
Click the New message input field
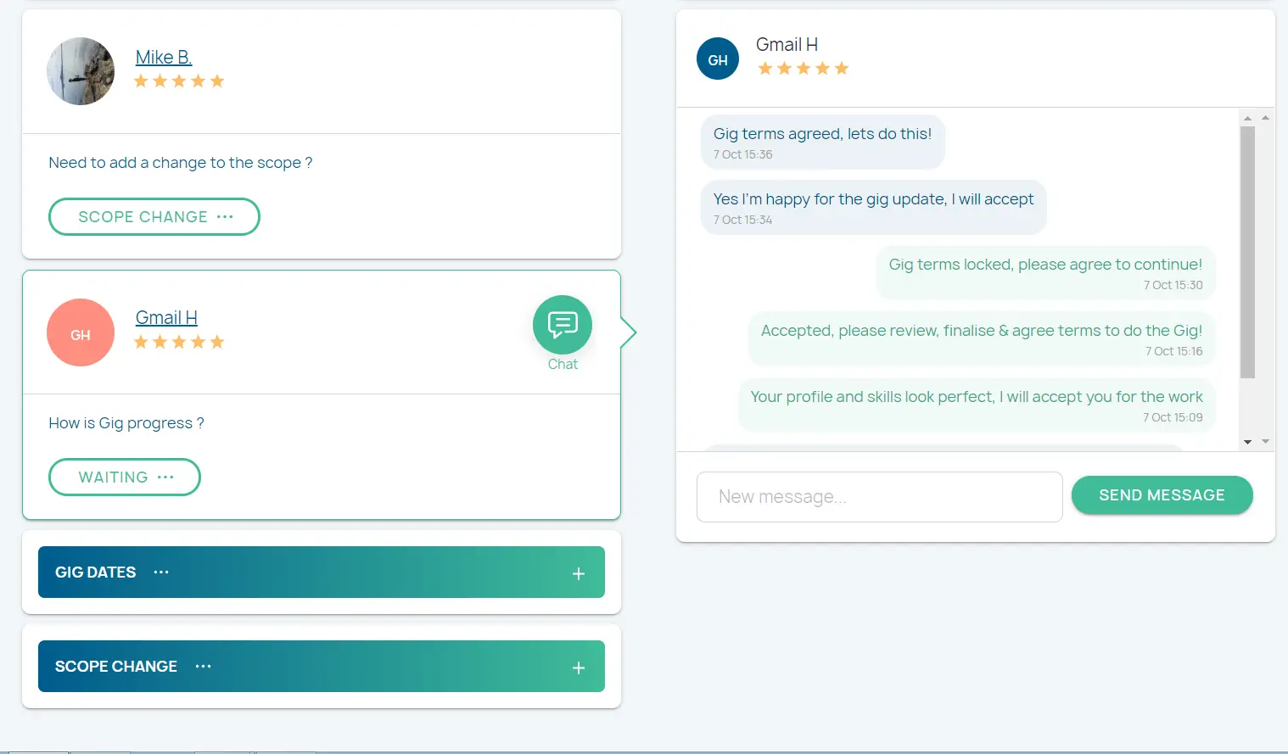879,497
